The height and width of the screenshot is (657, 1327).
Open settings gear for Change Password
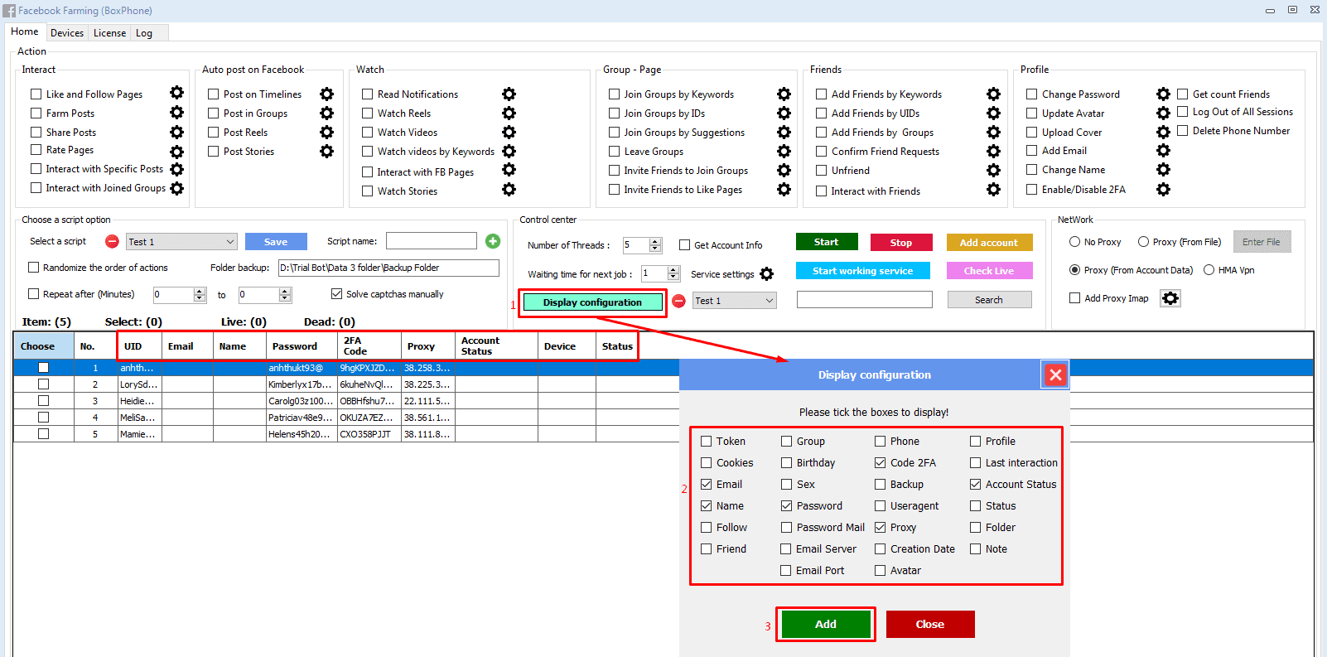(1164, 94)
